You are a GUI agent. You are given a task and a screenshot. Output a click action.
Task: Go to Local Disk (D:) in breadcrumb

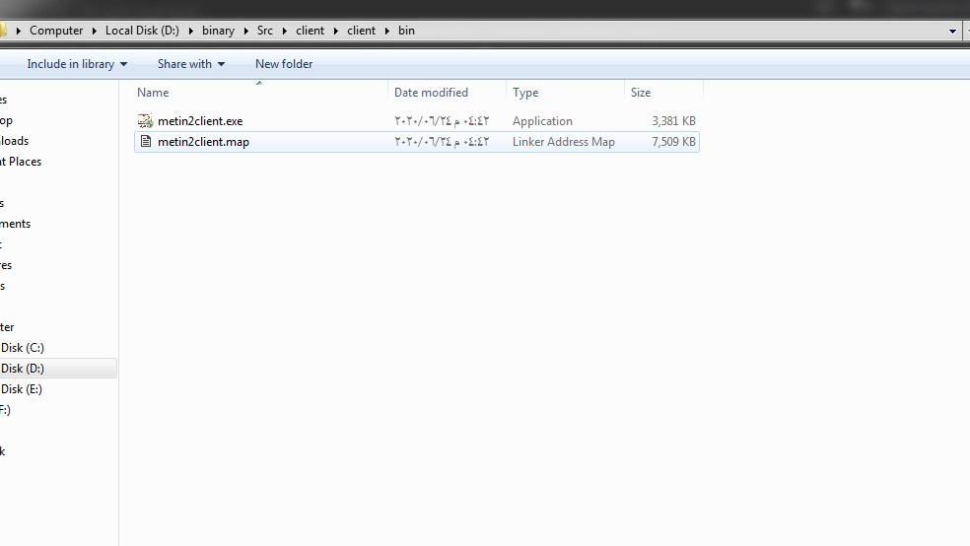click(x=142, y=31)
